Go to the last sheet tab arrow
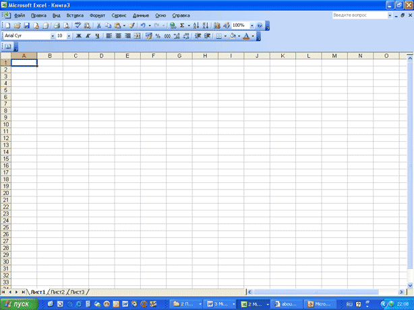The image size is (414, 310). click(x=23, y=292)
